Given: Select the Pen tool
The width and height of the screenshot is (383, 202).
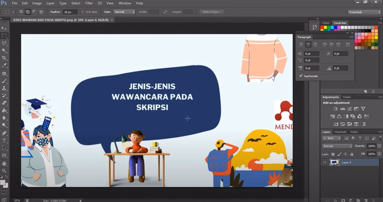Looking at the screenshot, I should point(4,133).
